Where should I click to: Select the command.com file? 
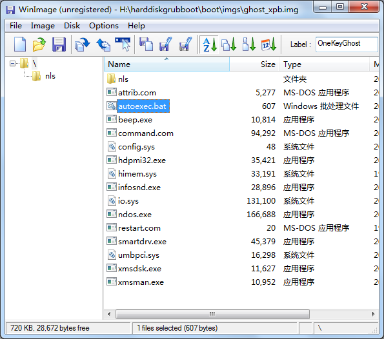(x=146, y=133)
